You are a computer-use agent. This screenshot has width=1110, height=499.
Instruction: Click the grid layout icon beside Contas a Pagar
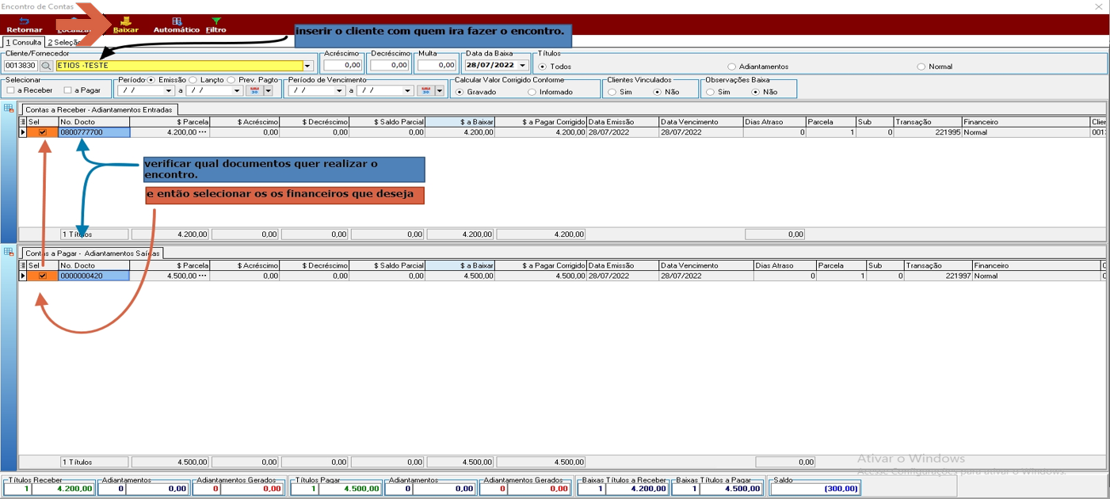(9, 252)
